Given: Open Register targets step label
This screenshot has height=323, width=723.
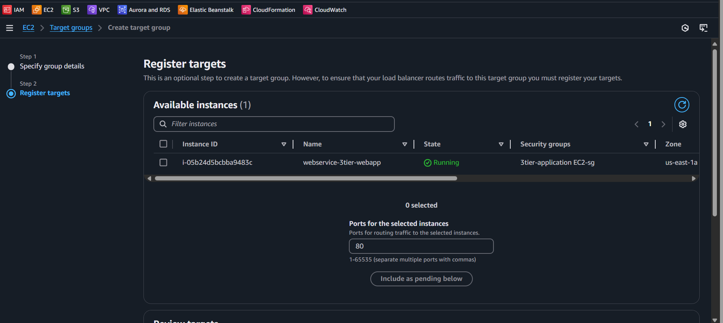Looking at the screenshot, I should pos(45,93).
